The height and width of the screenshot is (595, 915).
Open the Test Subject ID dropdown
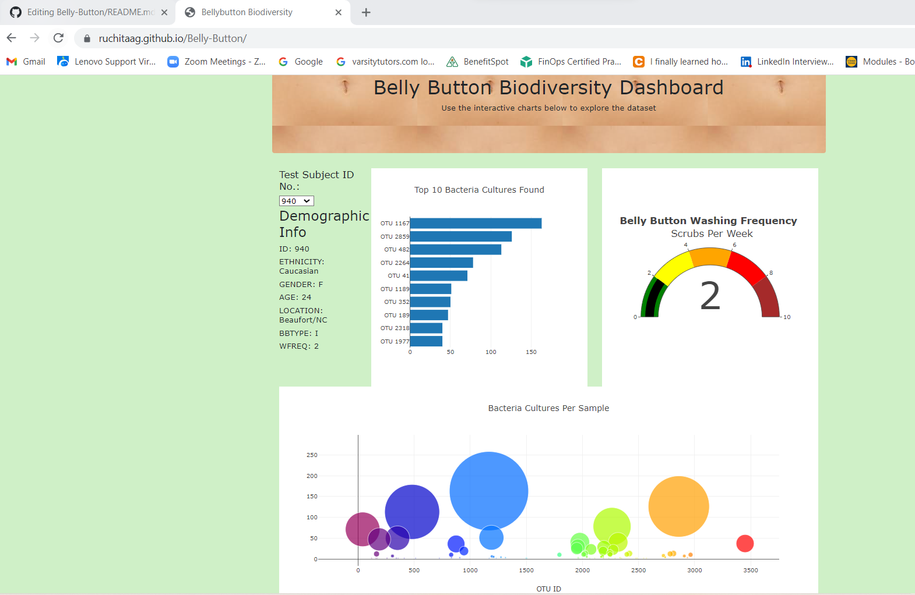click(x=297, y=201)
